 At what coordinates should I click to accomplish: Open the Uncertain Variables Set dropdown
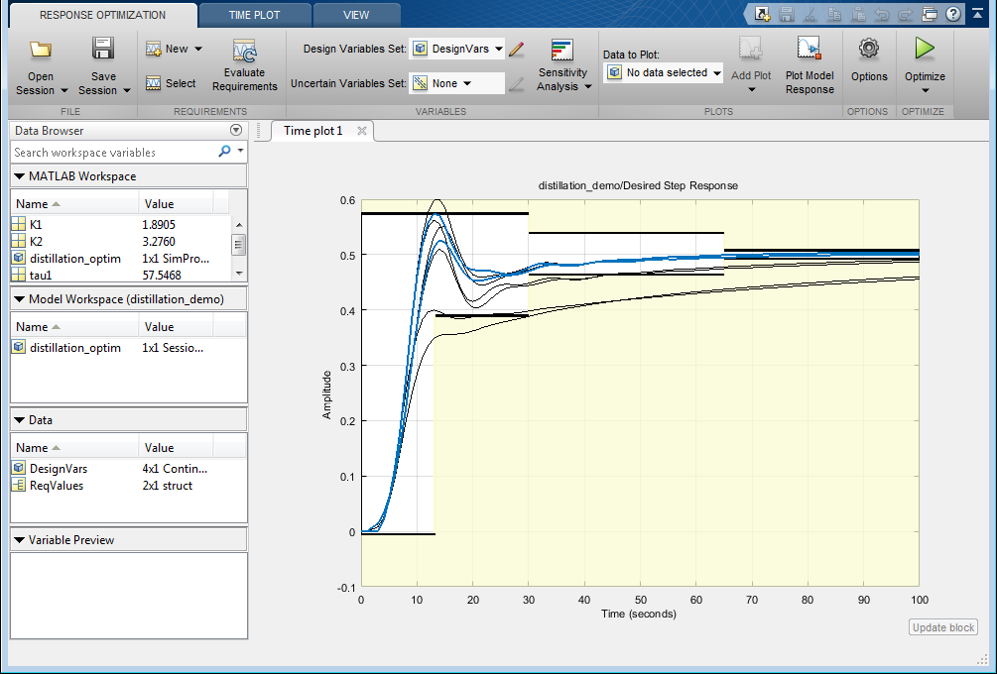(457, 83)
